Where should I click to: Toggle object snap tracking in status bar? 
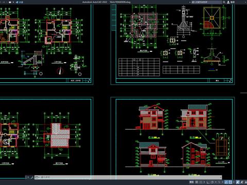point(226,182)
